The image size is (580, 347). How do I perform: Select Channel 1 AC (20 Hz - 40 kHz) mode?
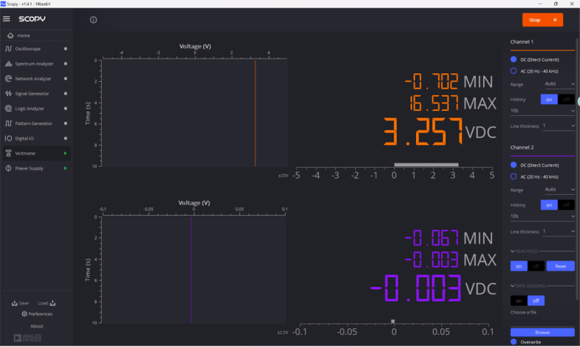[514, 71]
